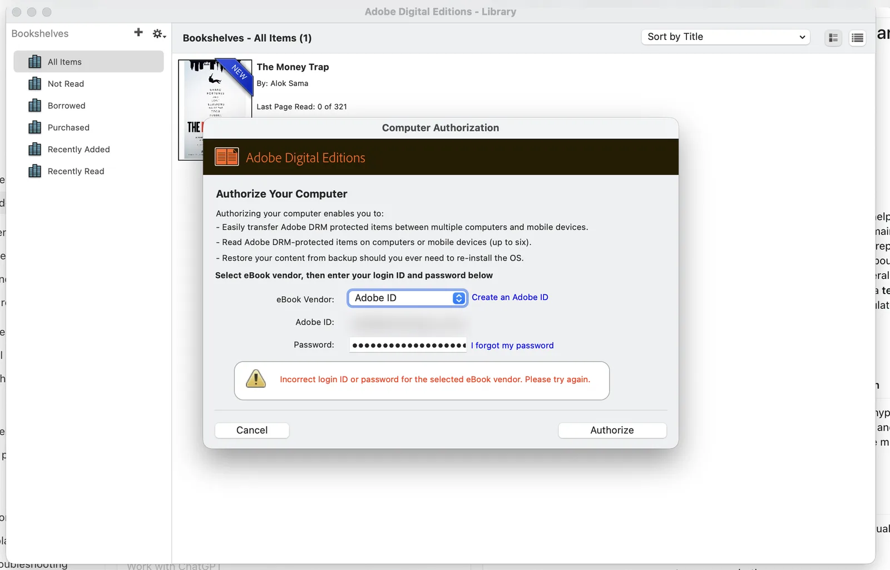Click Create an Adobe ID link
The width and height of the screenshot is (890, 570).
510,297
